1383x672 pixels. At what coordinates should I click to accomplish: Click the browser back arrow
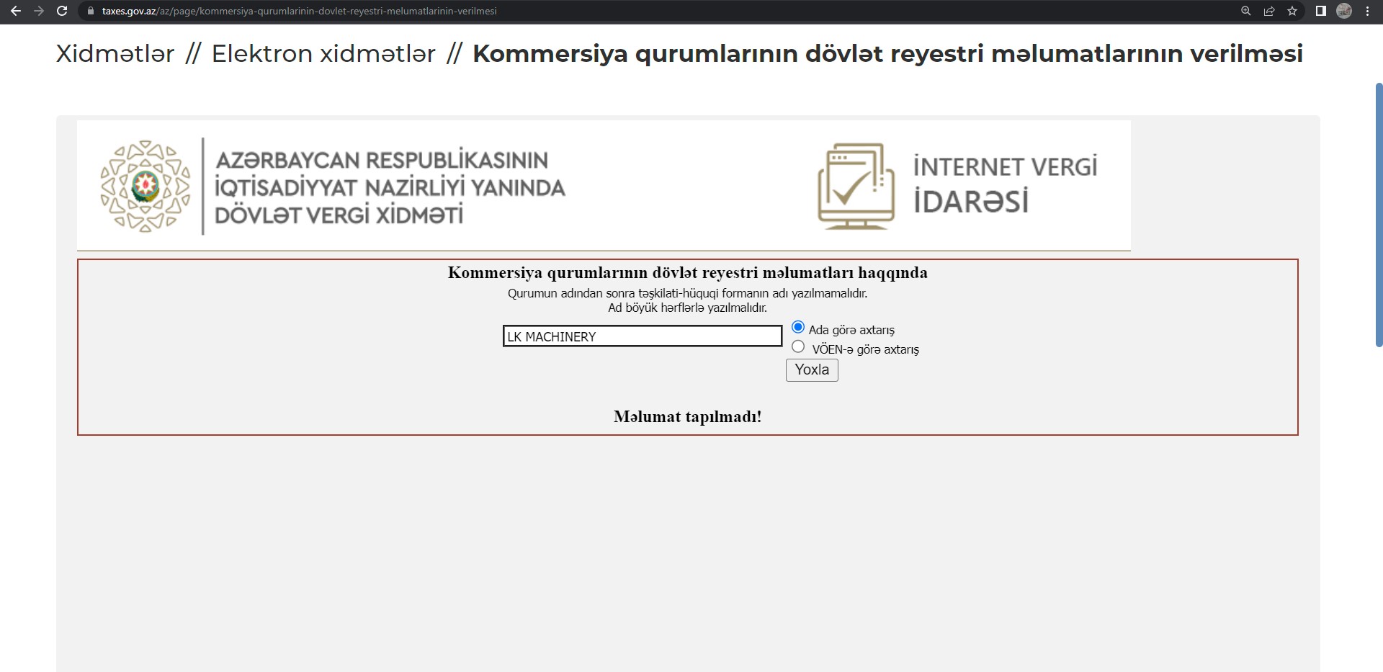point(16,11)
